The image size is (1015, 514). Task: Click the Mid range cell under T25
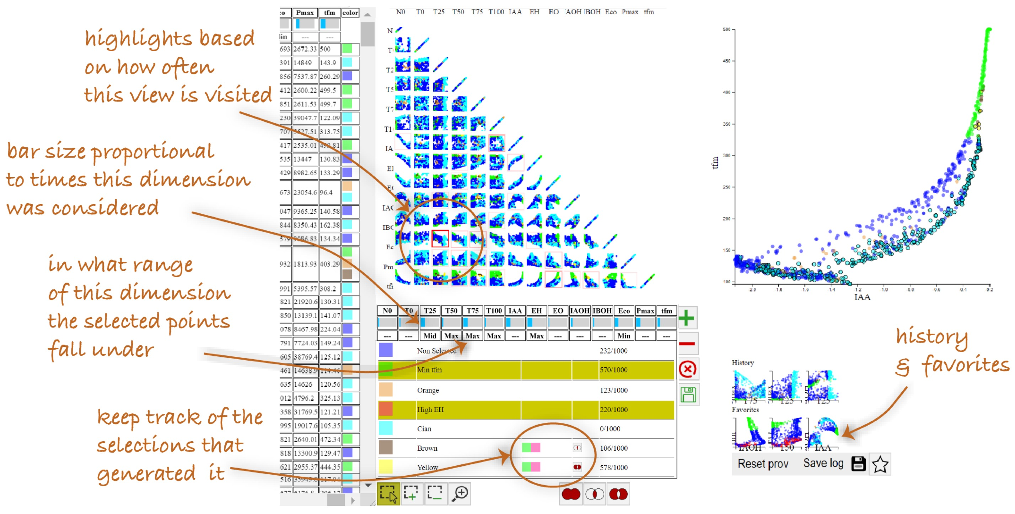tap(430, 336)
